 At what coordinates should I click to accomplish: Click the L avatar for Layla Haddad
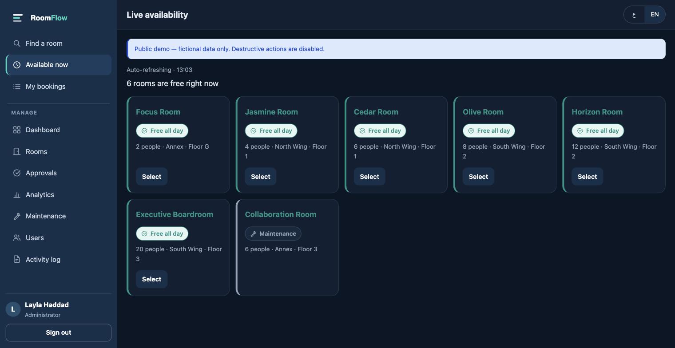coord(13,309)
